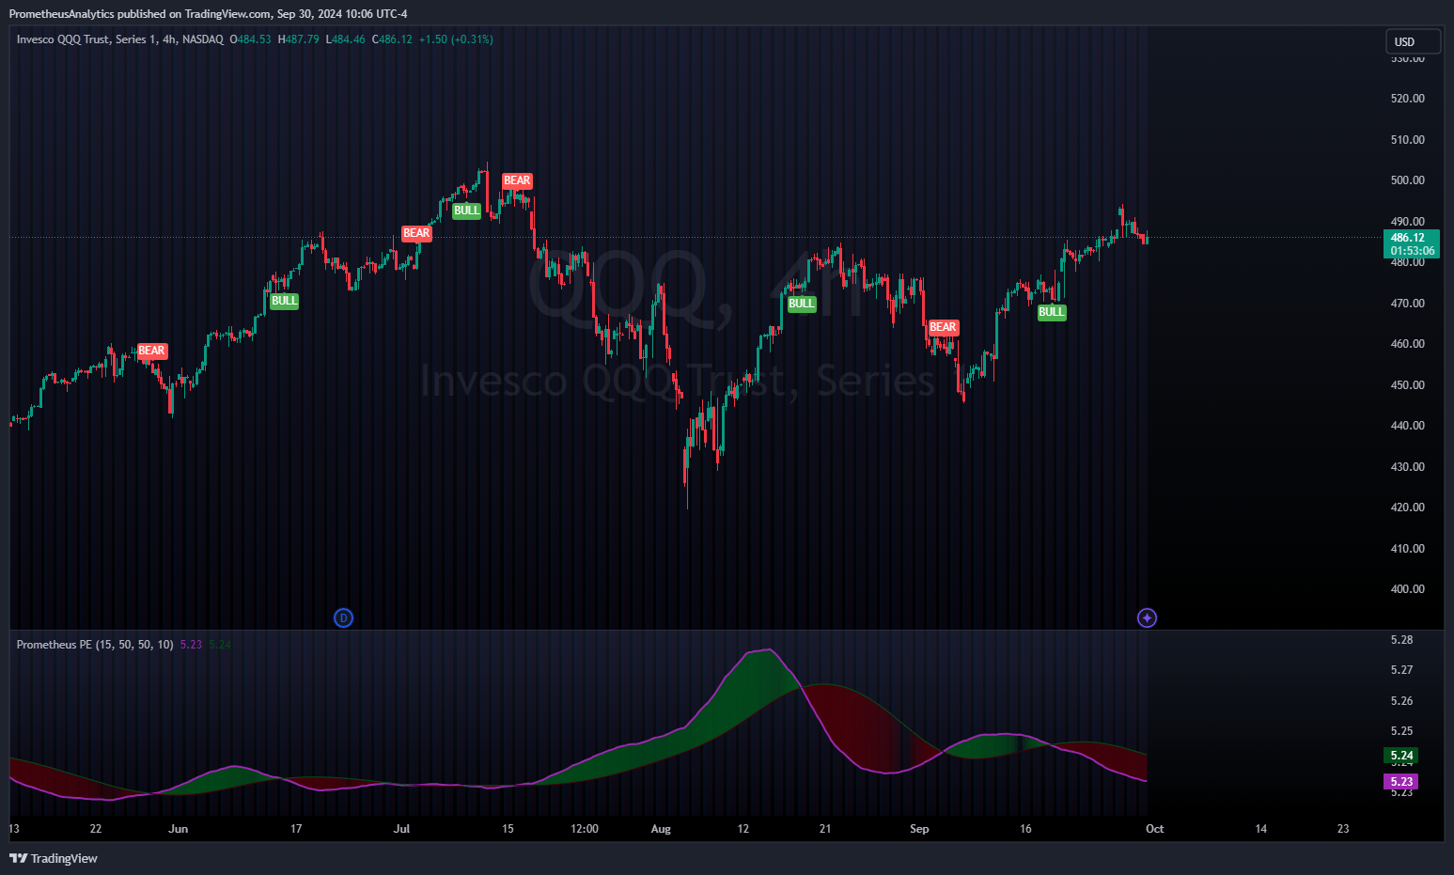This screenshot has height=875, width=1454.
Task: Click the high value H487.79
Action: [x=298, y=39]
